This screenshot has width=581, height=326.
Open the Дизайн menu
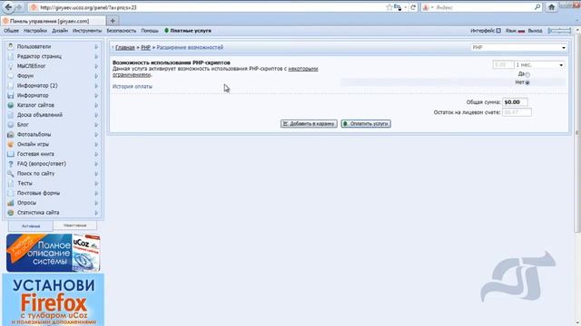click(x=60, y=31)
